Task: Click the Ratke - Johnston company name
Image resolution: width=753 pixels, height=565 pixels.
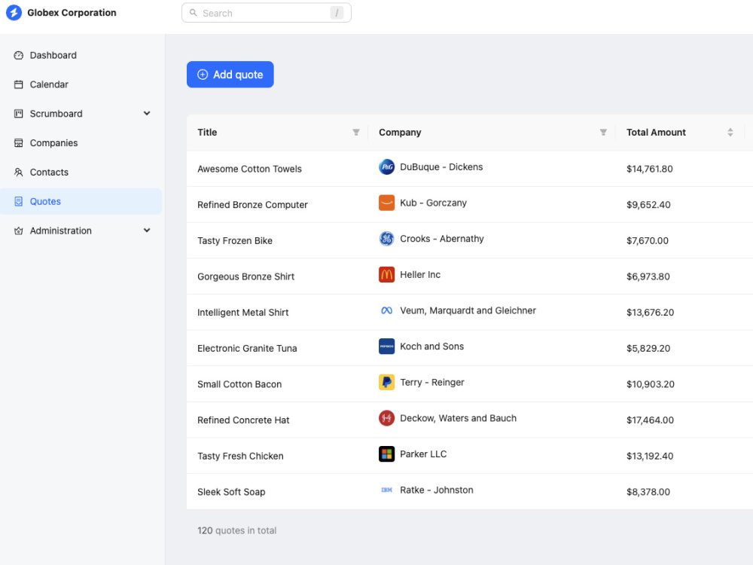Action: [437, 490]
